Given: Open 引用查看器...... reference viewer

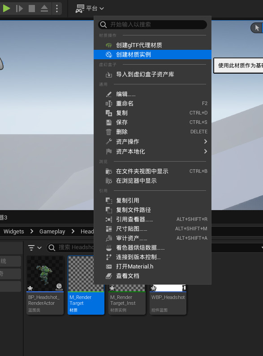Looking at the screenshot, I should pyautogui.click(x=152, y=220).
